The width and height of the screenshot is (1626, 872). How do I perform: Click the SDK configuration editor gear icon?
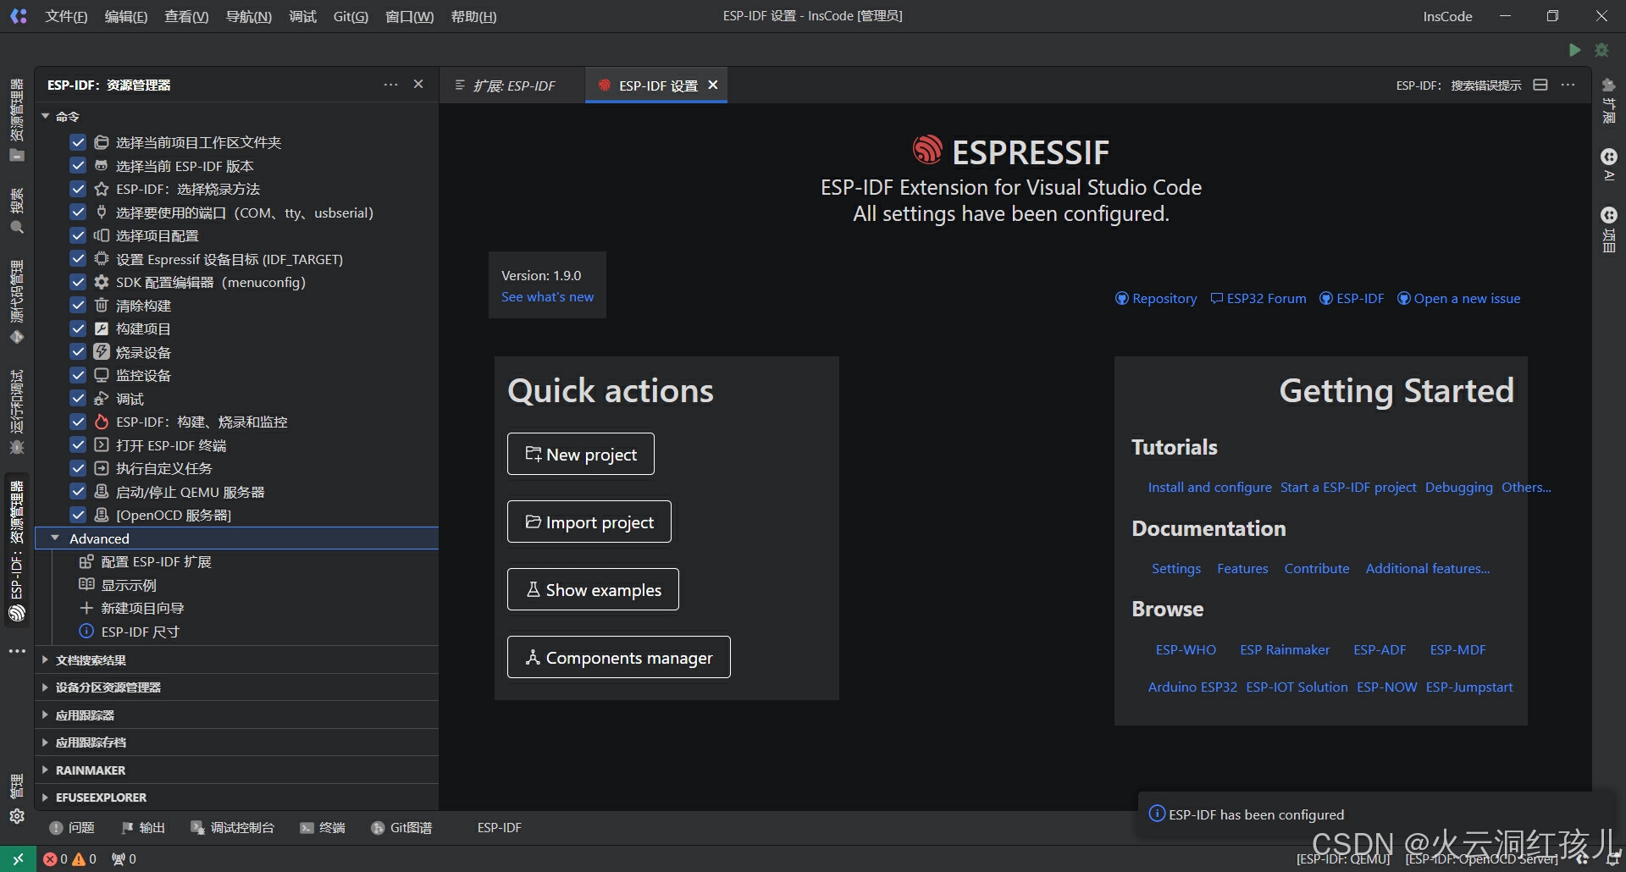102,282
